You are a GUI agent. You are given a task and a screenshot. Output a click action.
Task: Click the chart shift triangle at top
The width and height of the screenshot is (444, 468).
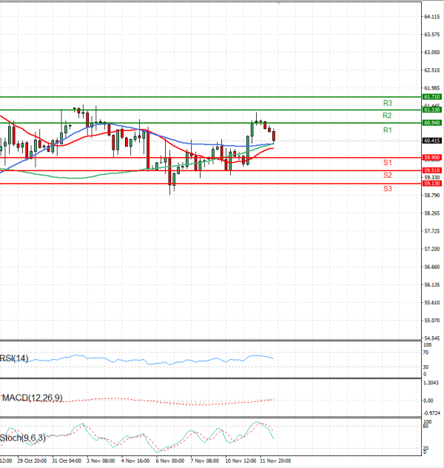(x=279, y=4)
